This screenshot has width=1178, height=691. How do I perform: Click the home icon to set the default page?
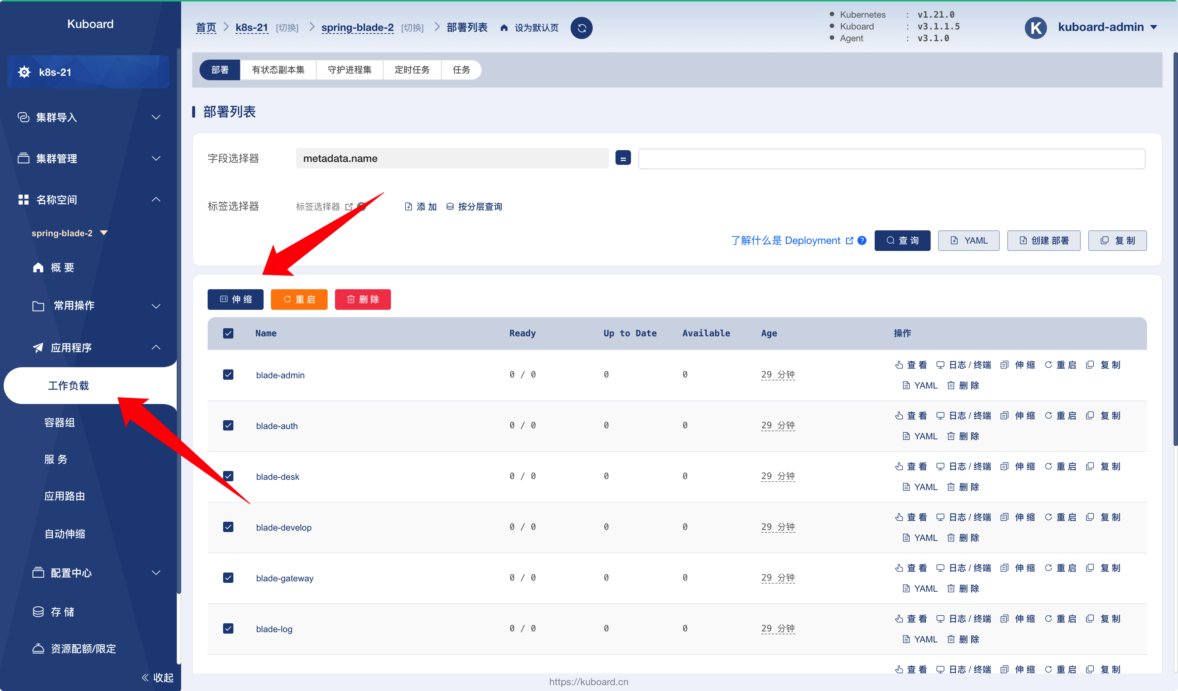tap(504, 28)
